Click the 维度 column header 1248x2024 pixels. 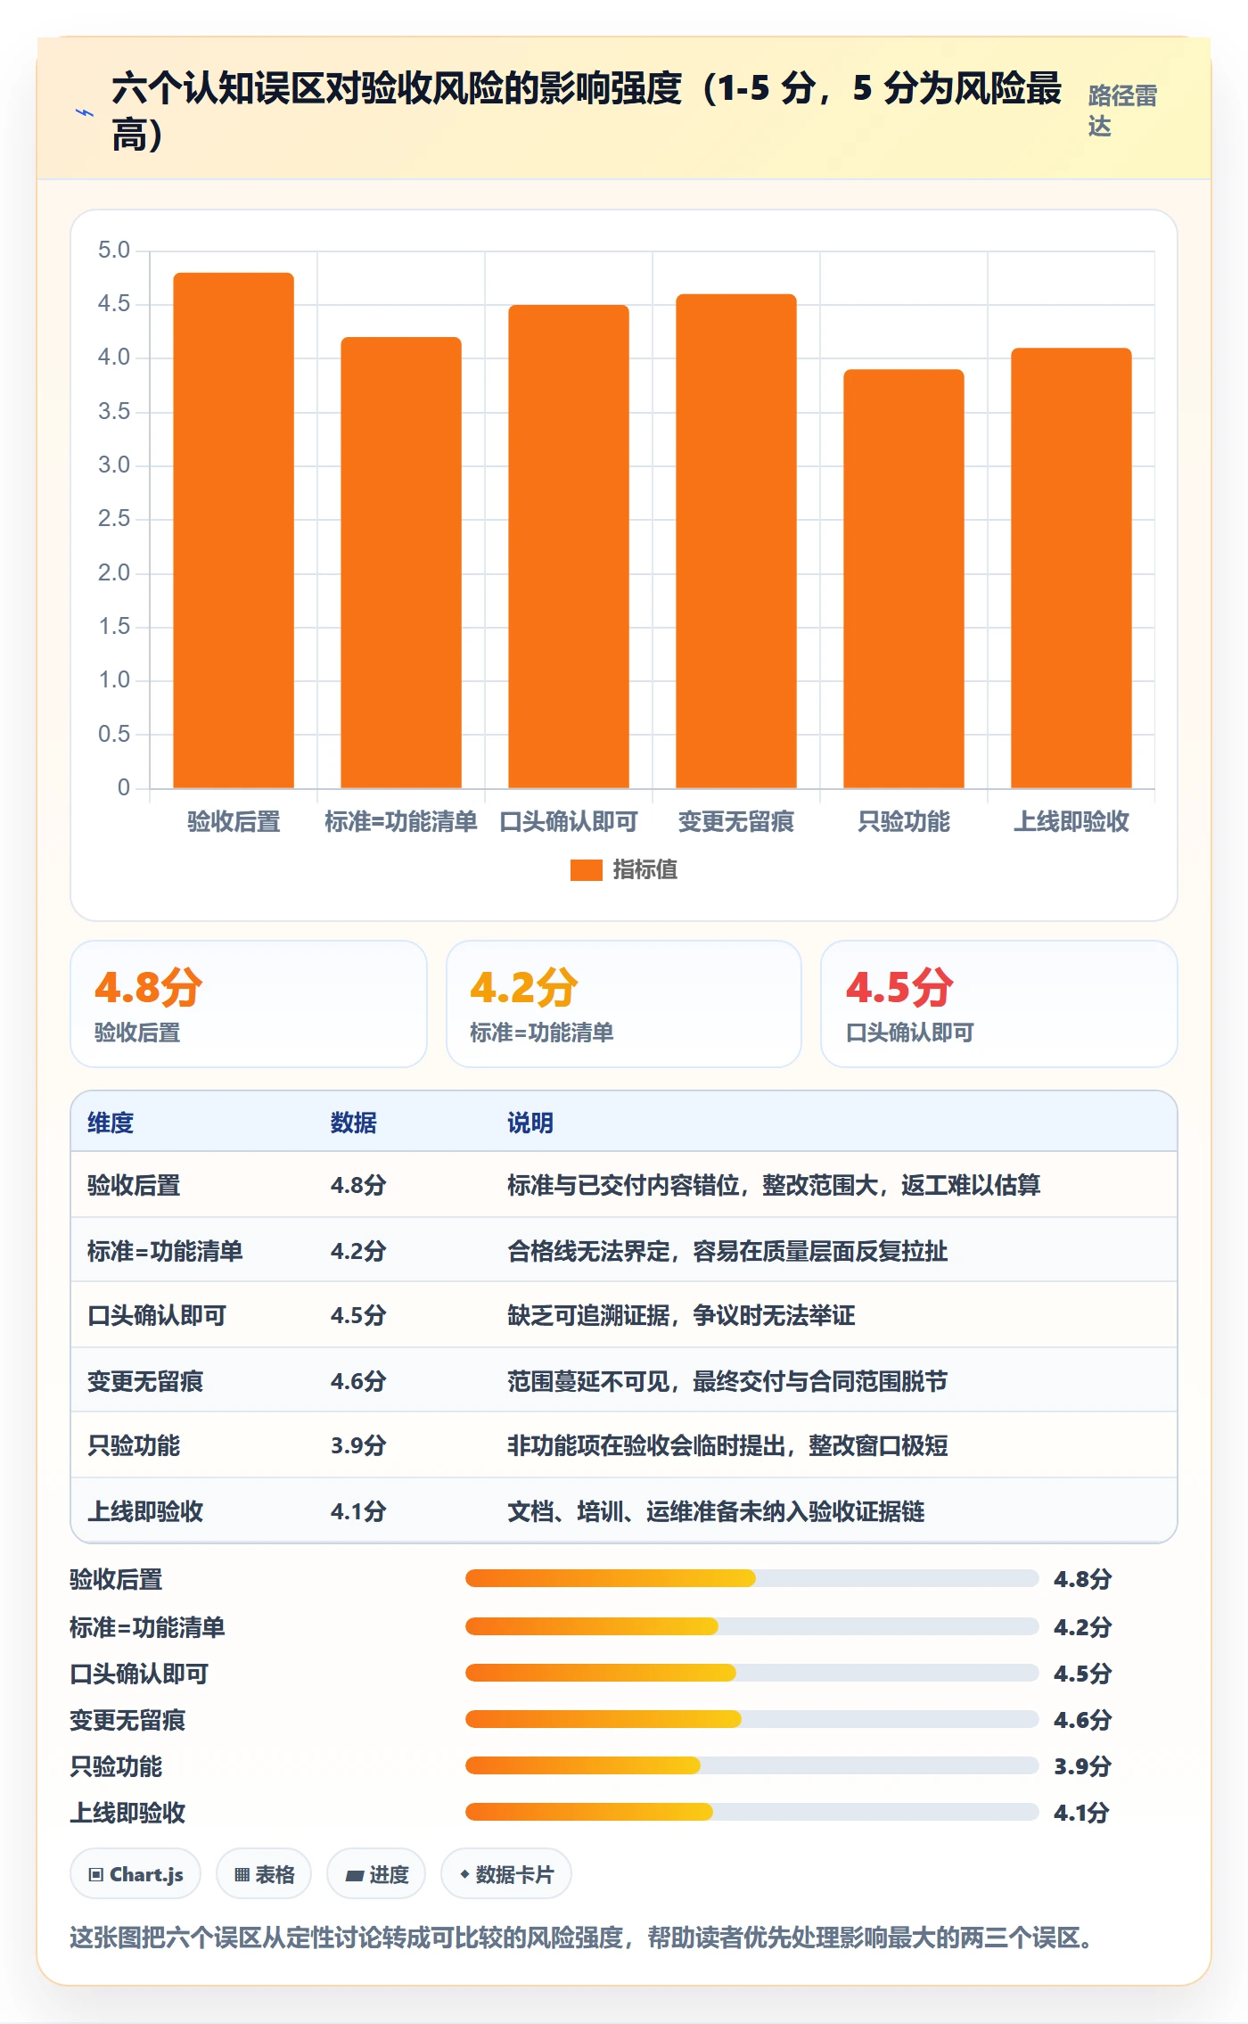click(111, 1123)
